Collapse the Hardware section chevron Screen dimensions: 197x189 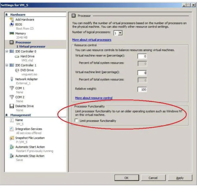coord(7,15)
